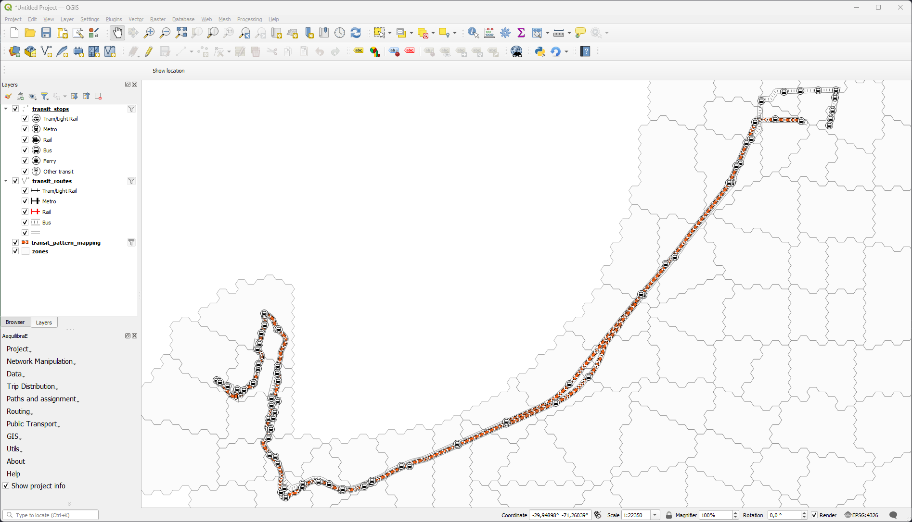
Task: Open the Zoom Full tool
Action: pos(181,32)
